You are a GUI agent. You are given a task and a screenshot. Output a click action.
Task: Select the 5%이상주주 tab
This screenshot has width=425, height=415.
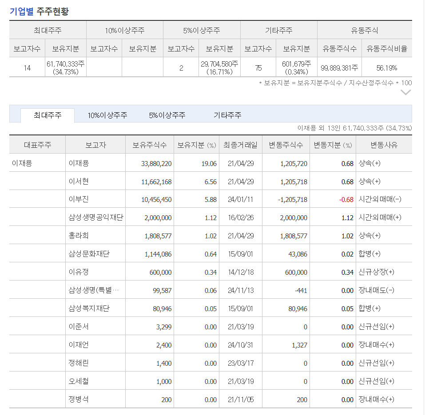(x=167, y=115)
